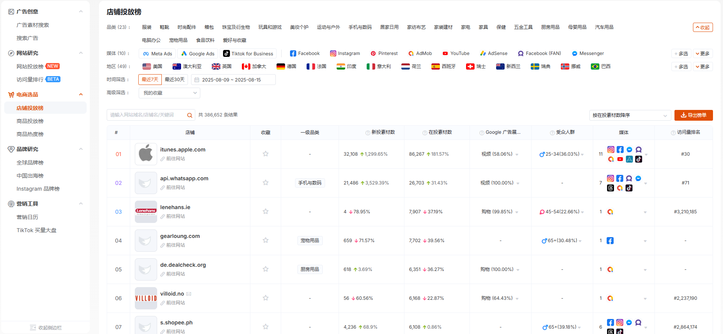Star the api.whatsapp.com store row
This screenshot has width=723, height=334.
[x=265, y=183]
